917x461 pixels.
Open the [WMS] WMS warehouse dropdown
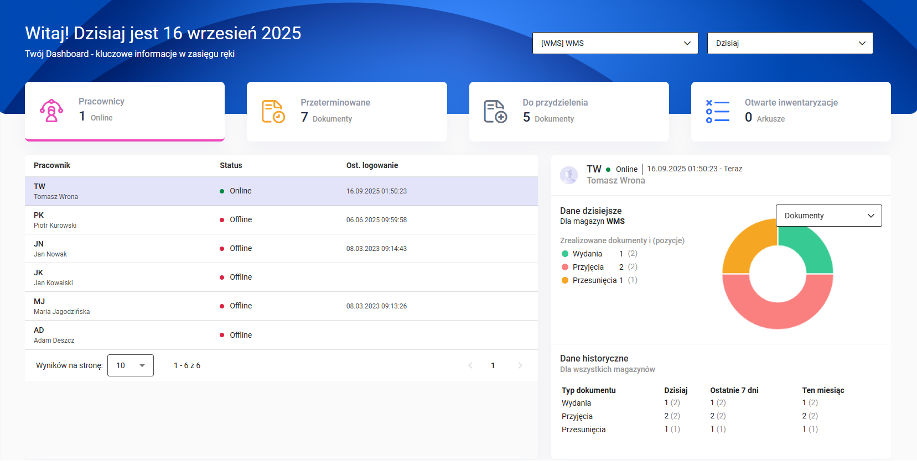(615, 43)
